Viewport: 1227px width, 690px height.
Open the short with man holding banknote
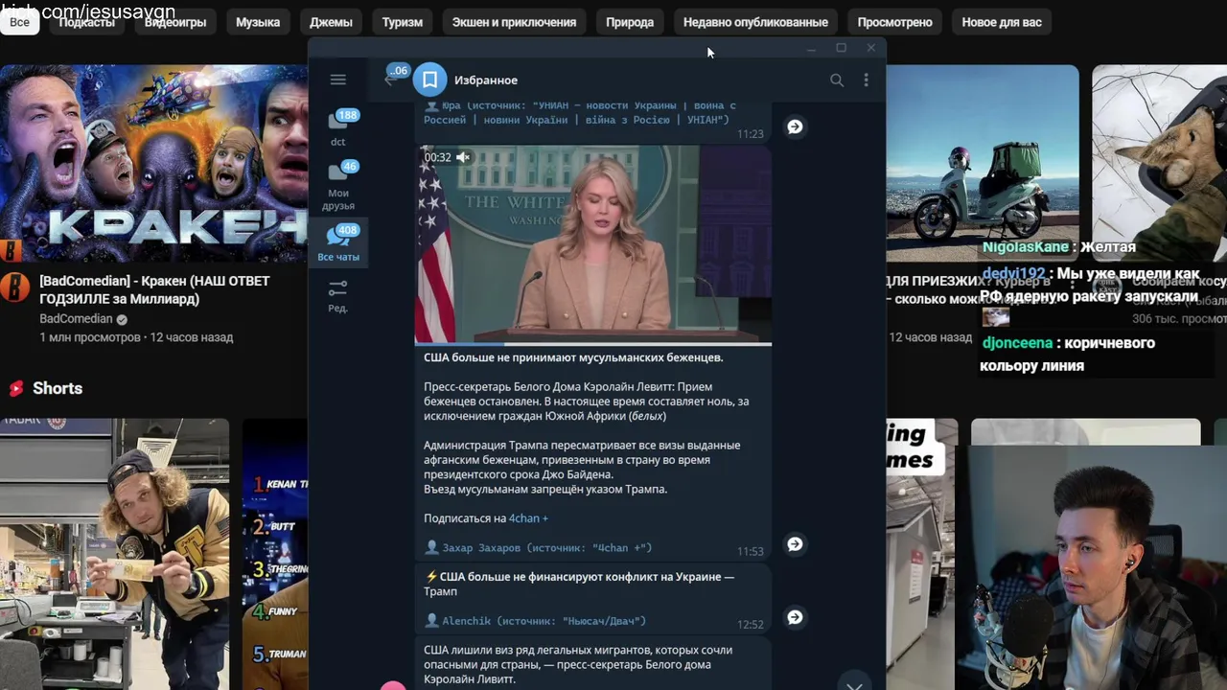pyautogui.click(x=114, y=554)
